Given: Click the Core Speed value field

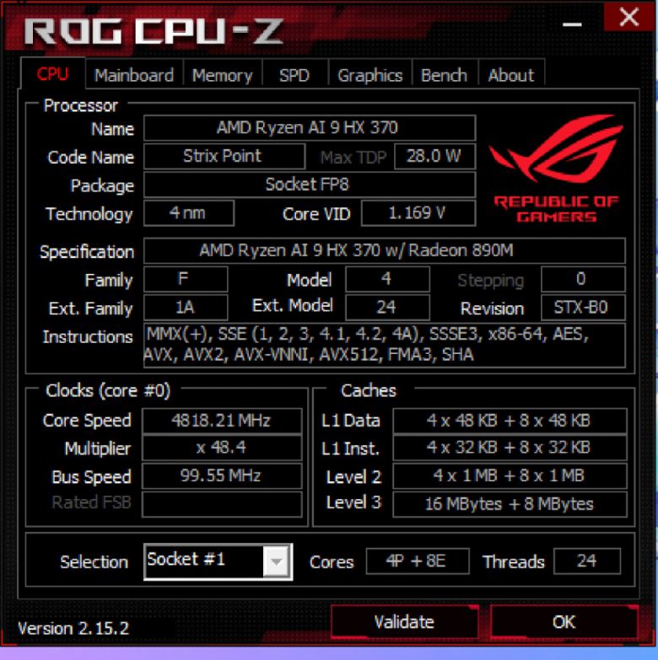Looking at the screenshot, I should tap(222, 421).
